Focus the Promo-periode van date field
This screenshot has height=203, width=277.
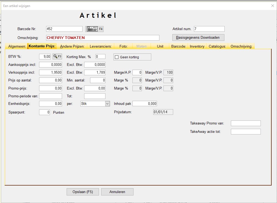(50, 96)
